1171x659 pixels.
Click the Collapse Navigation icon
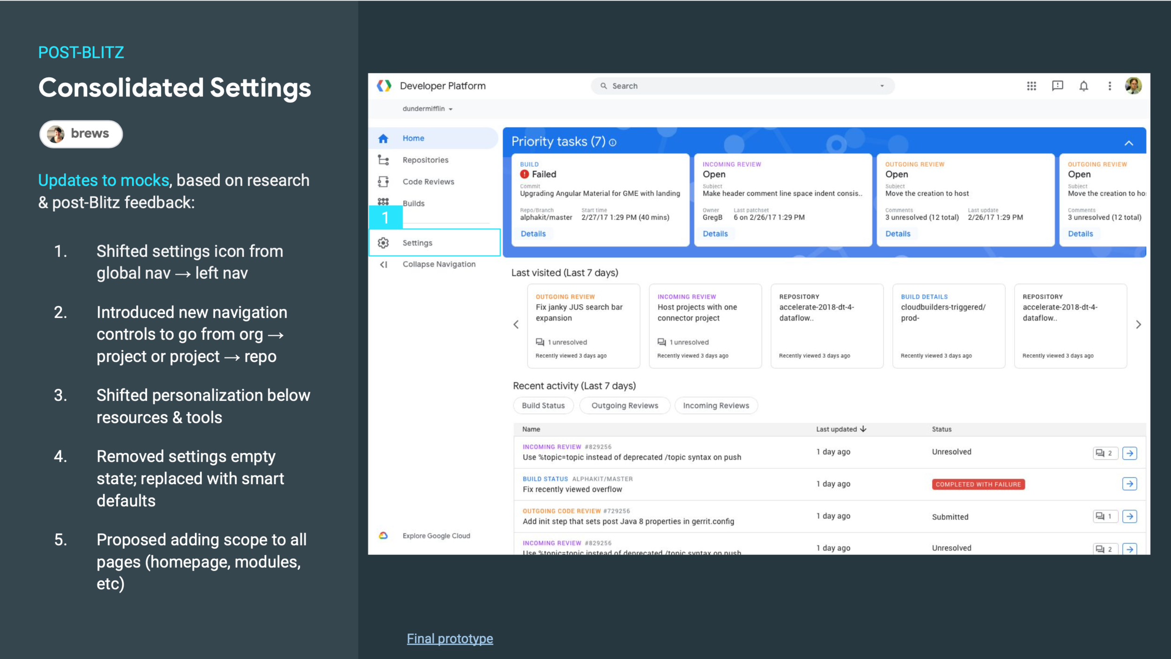click(x=384, y=264)
